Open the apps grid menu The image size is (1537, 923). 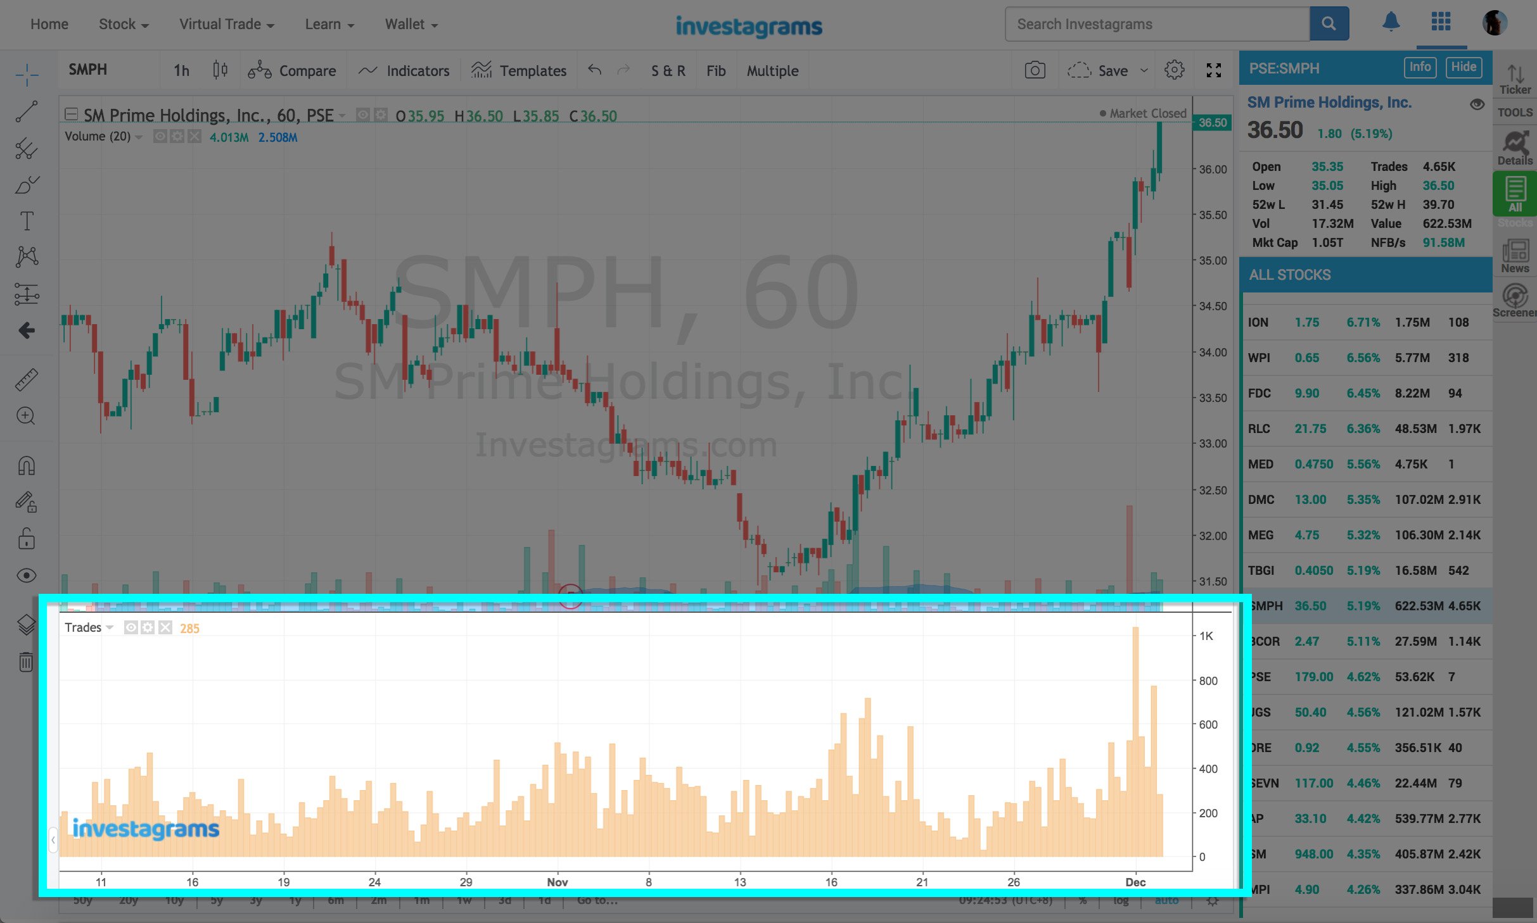(x=1441, y=22)
